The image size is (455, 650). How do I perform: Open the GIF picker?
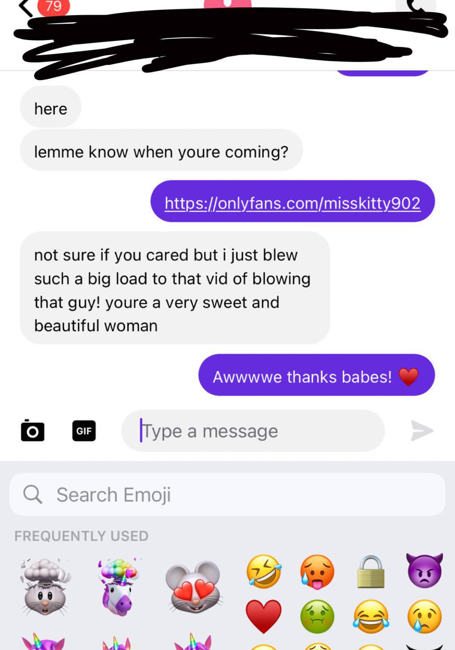coord(84,431)
